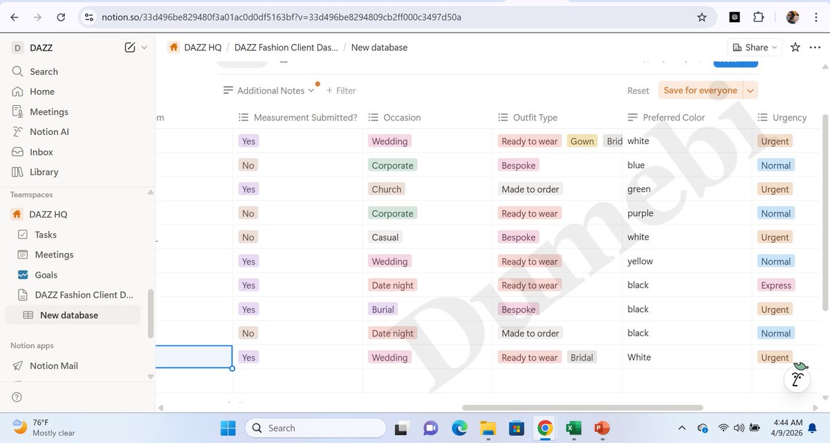
Task: Open File Explorer from taskbar
Action: point(488,428)
